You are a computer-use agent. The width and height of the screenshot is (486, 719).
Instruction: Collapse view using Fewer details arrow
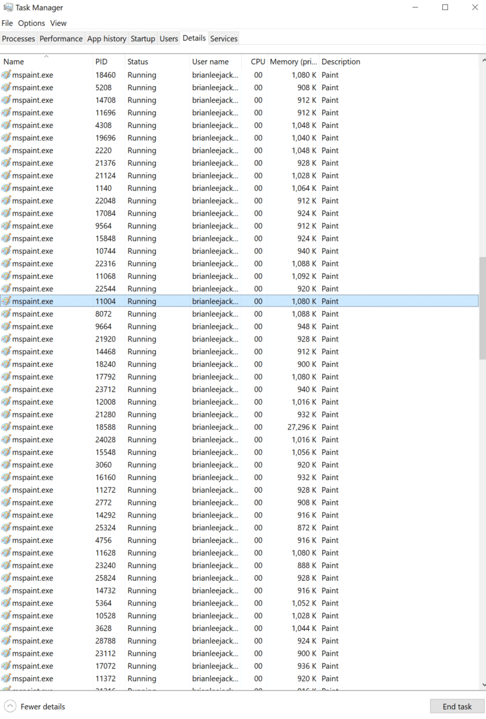coord(10,706)
